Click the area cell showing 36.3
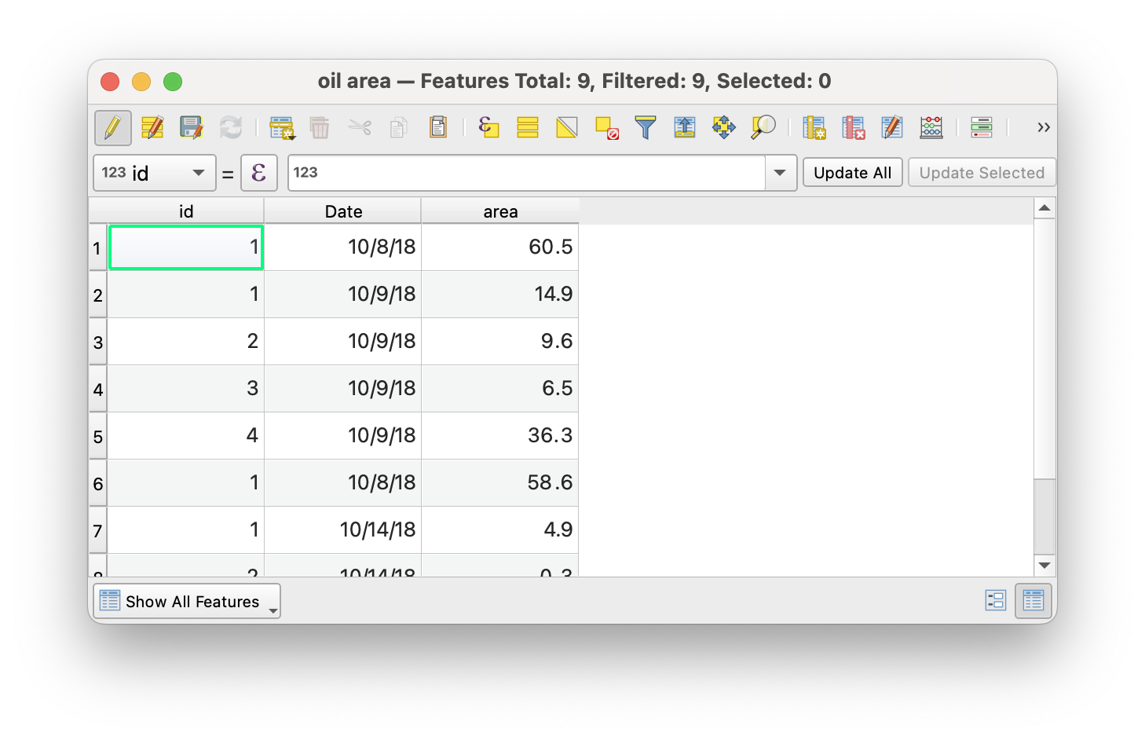This screenshot has width=1145, height=740. coord(500,436)
